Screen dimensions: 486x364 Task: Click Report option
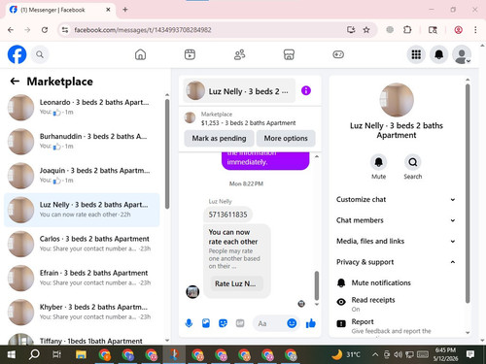click(x=396, y=326)
